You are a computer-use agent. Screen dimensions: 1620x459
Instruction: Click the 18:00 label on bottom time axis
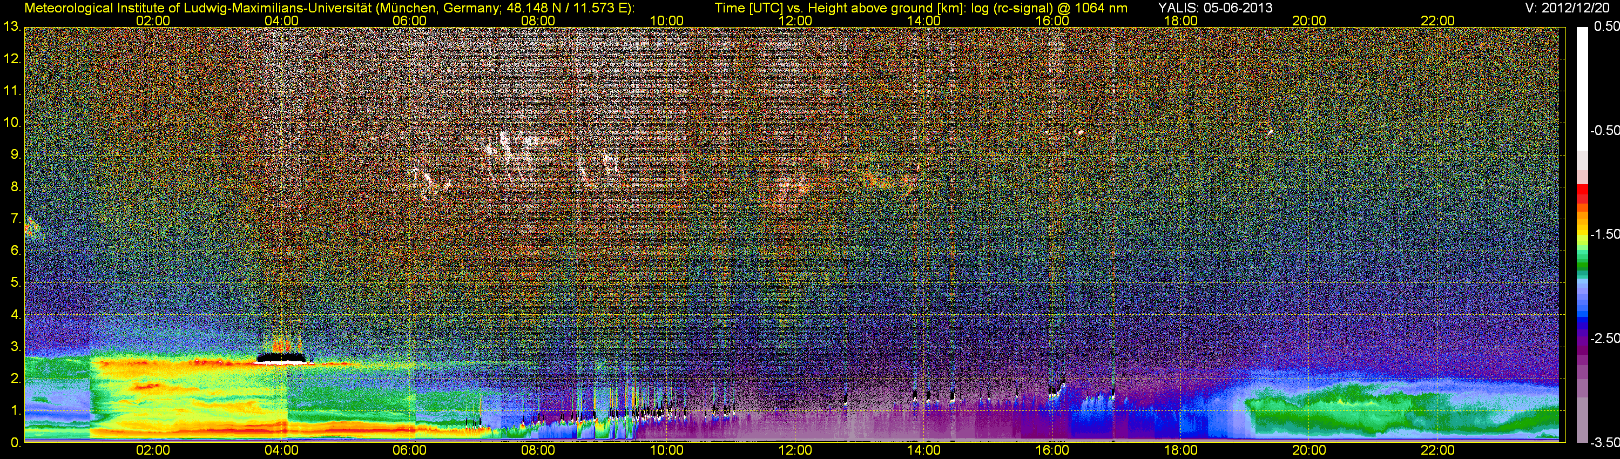[x=1181, y=450]
